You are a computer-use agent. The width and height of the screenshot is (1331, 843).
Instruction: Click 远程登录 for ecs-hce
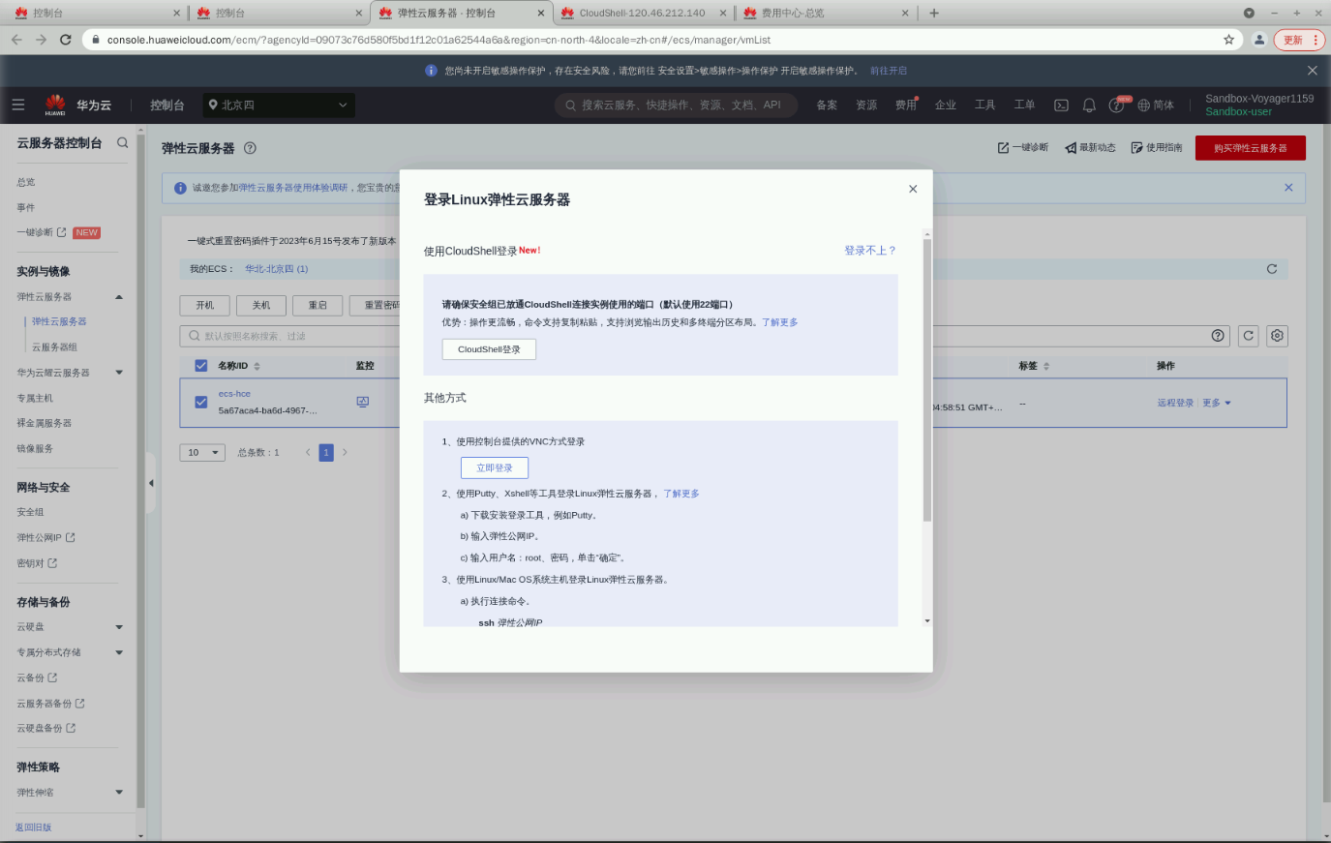[x=1175, y=403]
